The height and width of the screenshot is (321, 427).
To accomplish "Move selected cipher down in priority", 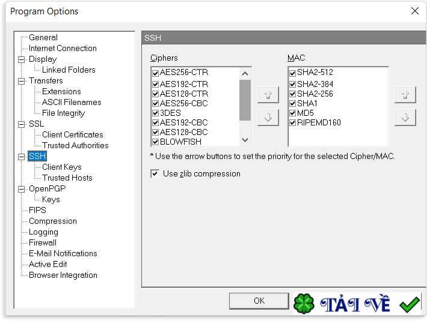I will point(268,118).
